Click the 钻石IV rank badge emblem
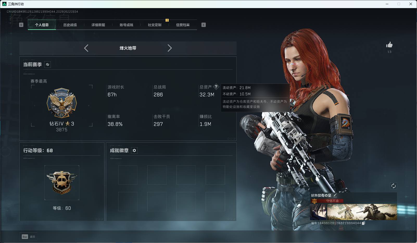The image size is (417, 243). click(x=62, y=103)
